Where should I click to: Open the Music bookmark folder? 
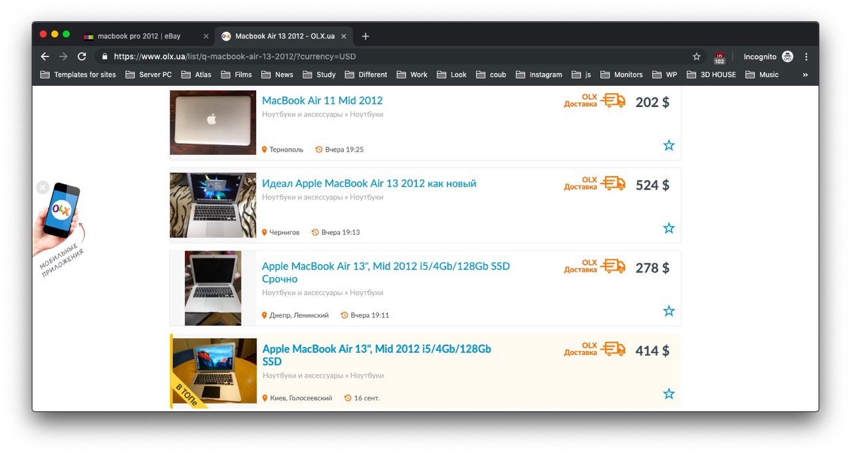point(762,74)
